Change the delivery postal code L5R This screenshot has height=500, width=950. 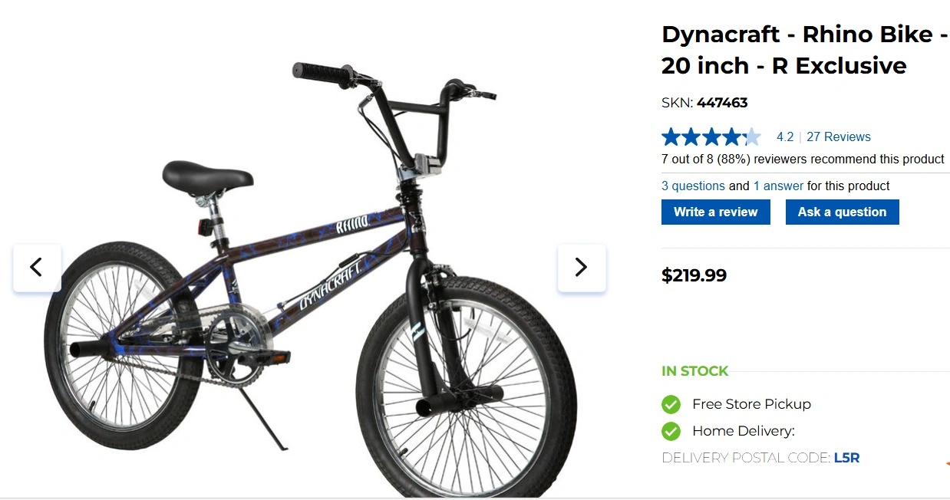(847, 457)
